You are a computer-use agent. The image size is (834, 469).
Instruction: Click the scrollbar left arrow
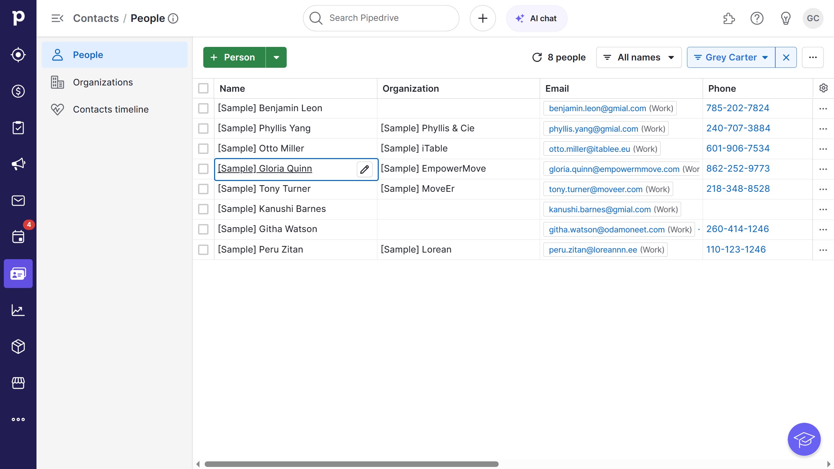coord(198,464)
